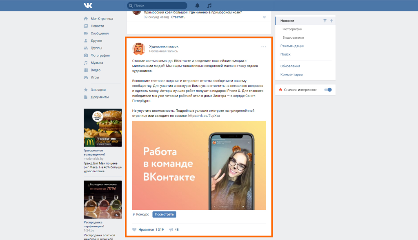The image size is (418, 240).
Task: Click the 39 секунд назад timestamp
Action: tap(156, 17)
